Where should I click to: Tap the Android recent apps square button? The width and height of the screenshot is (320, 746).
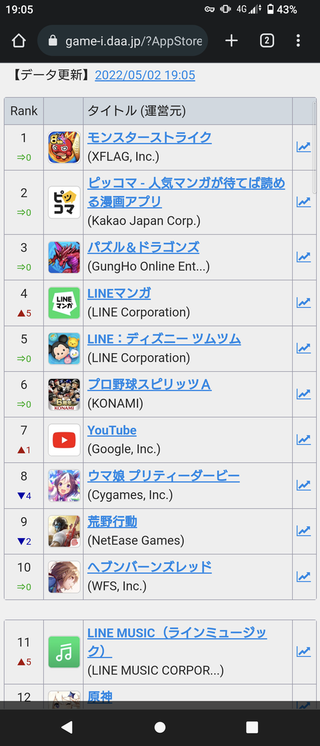(x=252, y=727)
